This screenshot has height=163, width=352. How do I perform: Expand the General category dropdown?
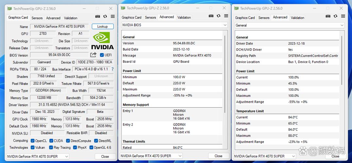pyautogui.click(x=342, y=25)
